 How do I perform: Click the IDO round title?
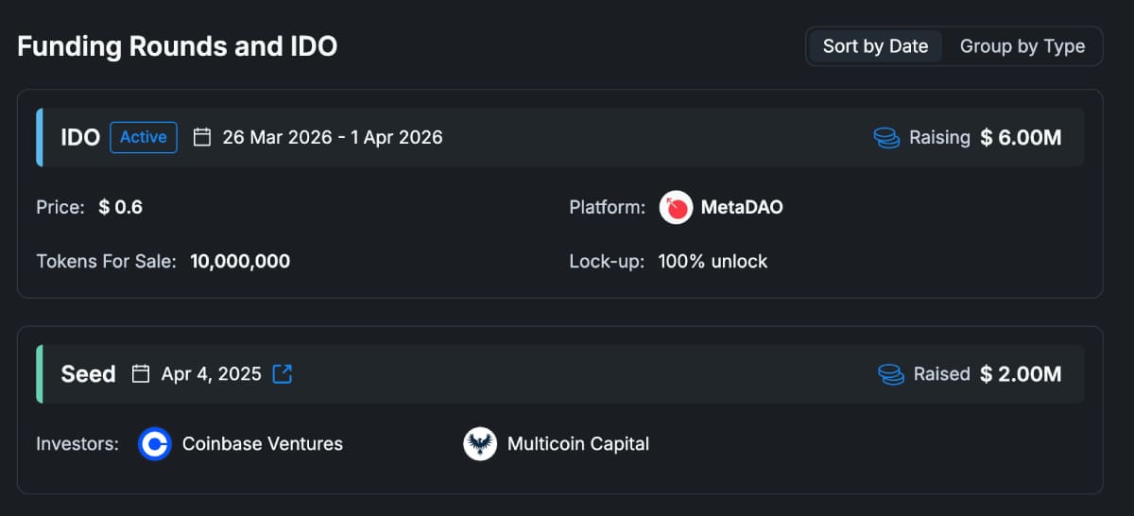pyautogui.click(x=80, y=138)
